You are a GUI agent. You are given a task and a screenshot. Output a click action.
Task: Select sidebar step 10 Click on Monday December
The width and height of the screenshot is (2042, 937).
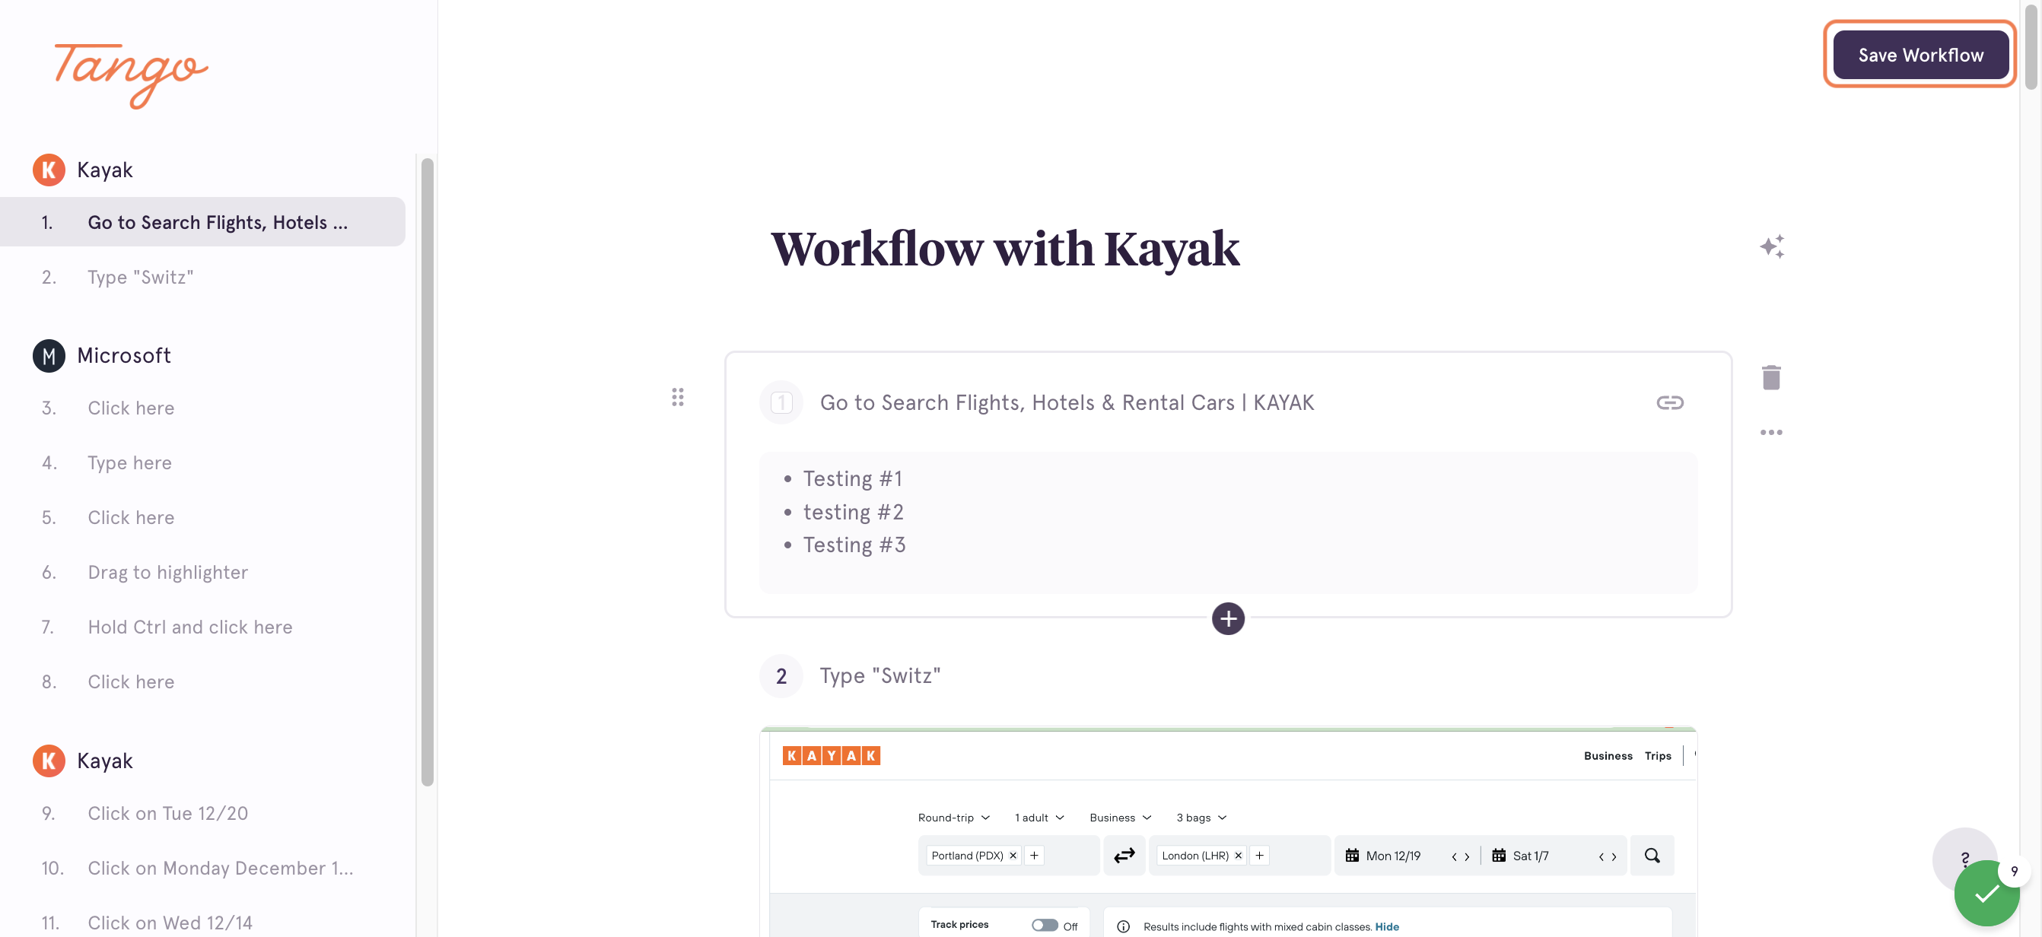[x=202, y=867]
